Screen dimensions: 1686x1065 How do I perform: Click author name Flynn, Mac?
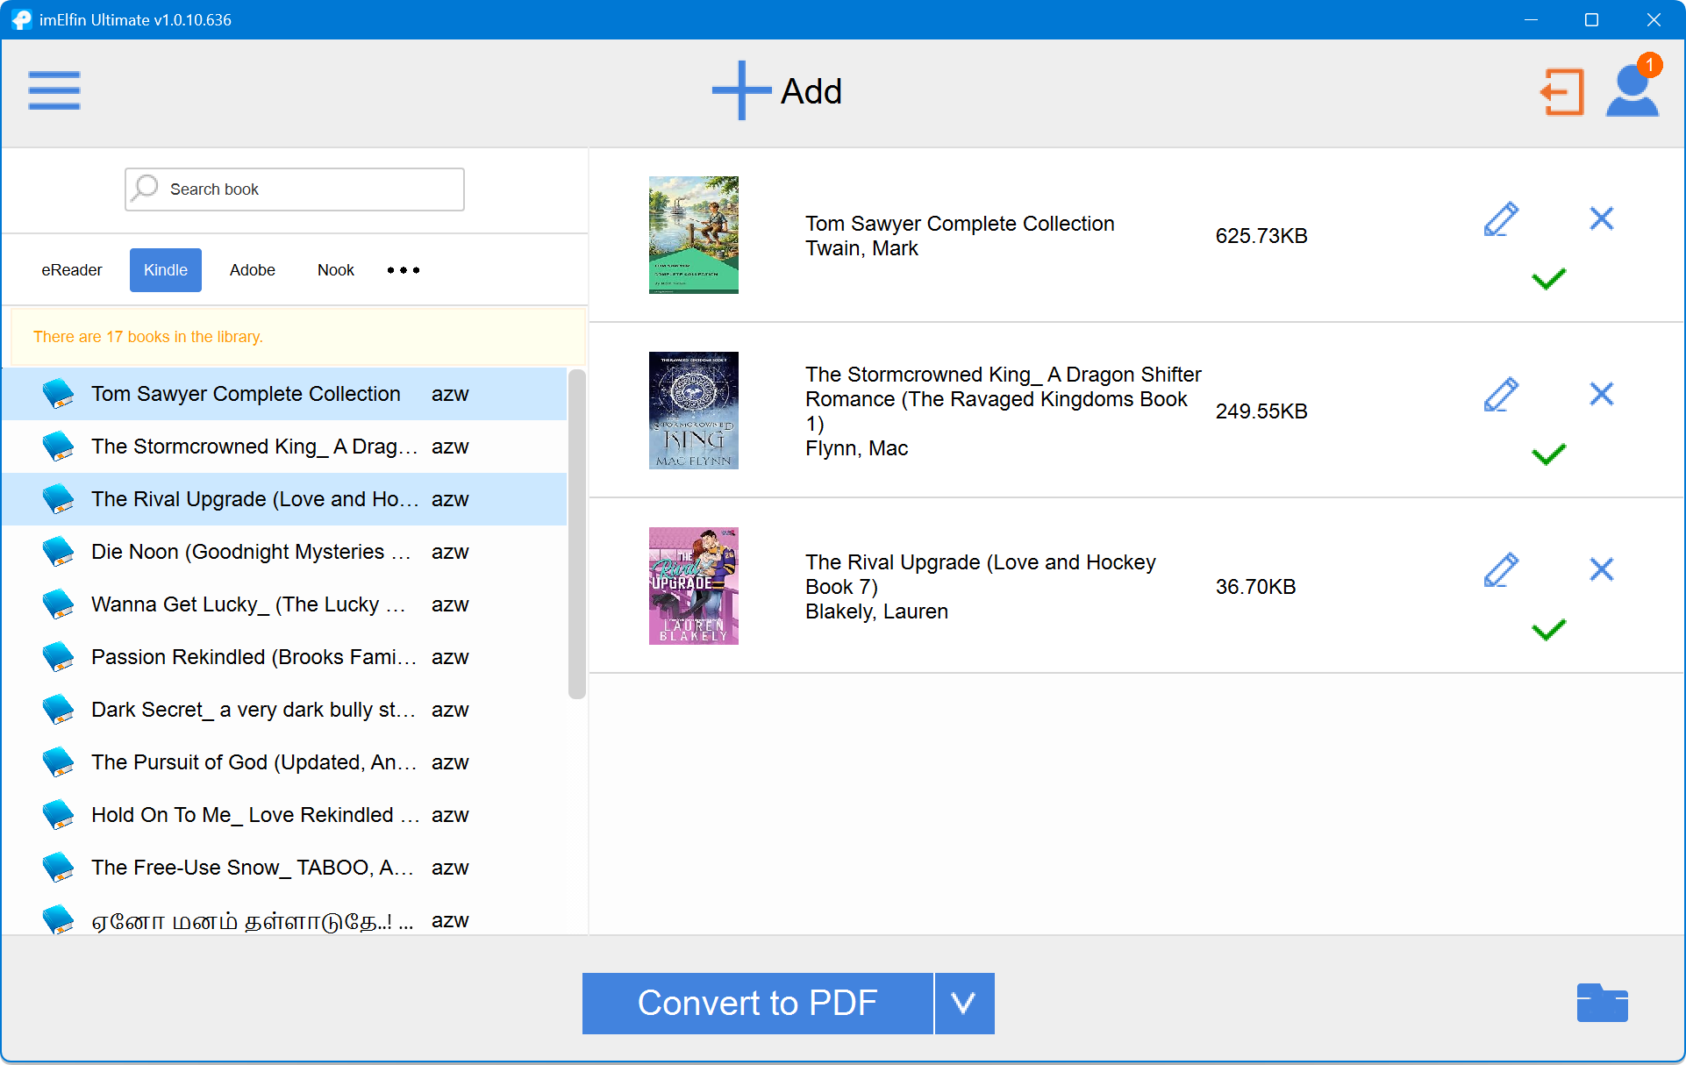[856, 448]
